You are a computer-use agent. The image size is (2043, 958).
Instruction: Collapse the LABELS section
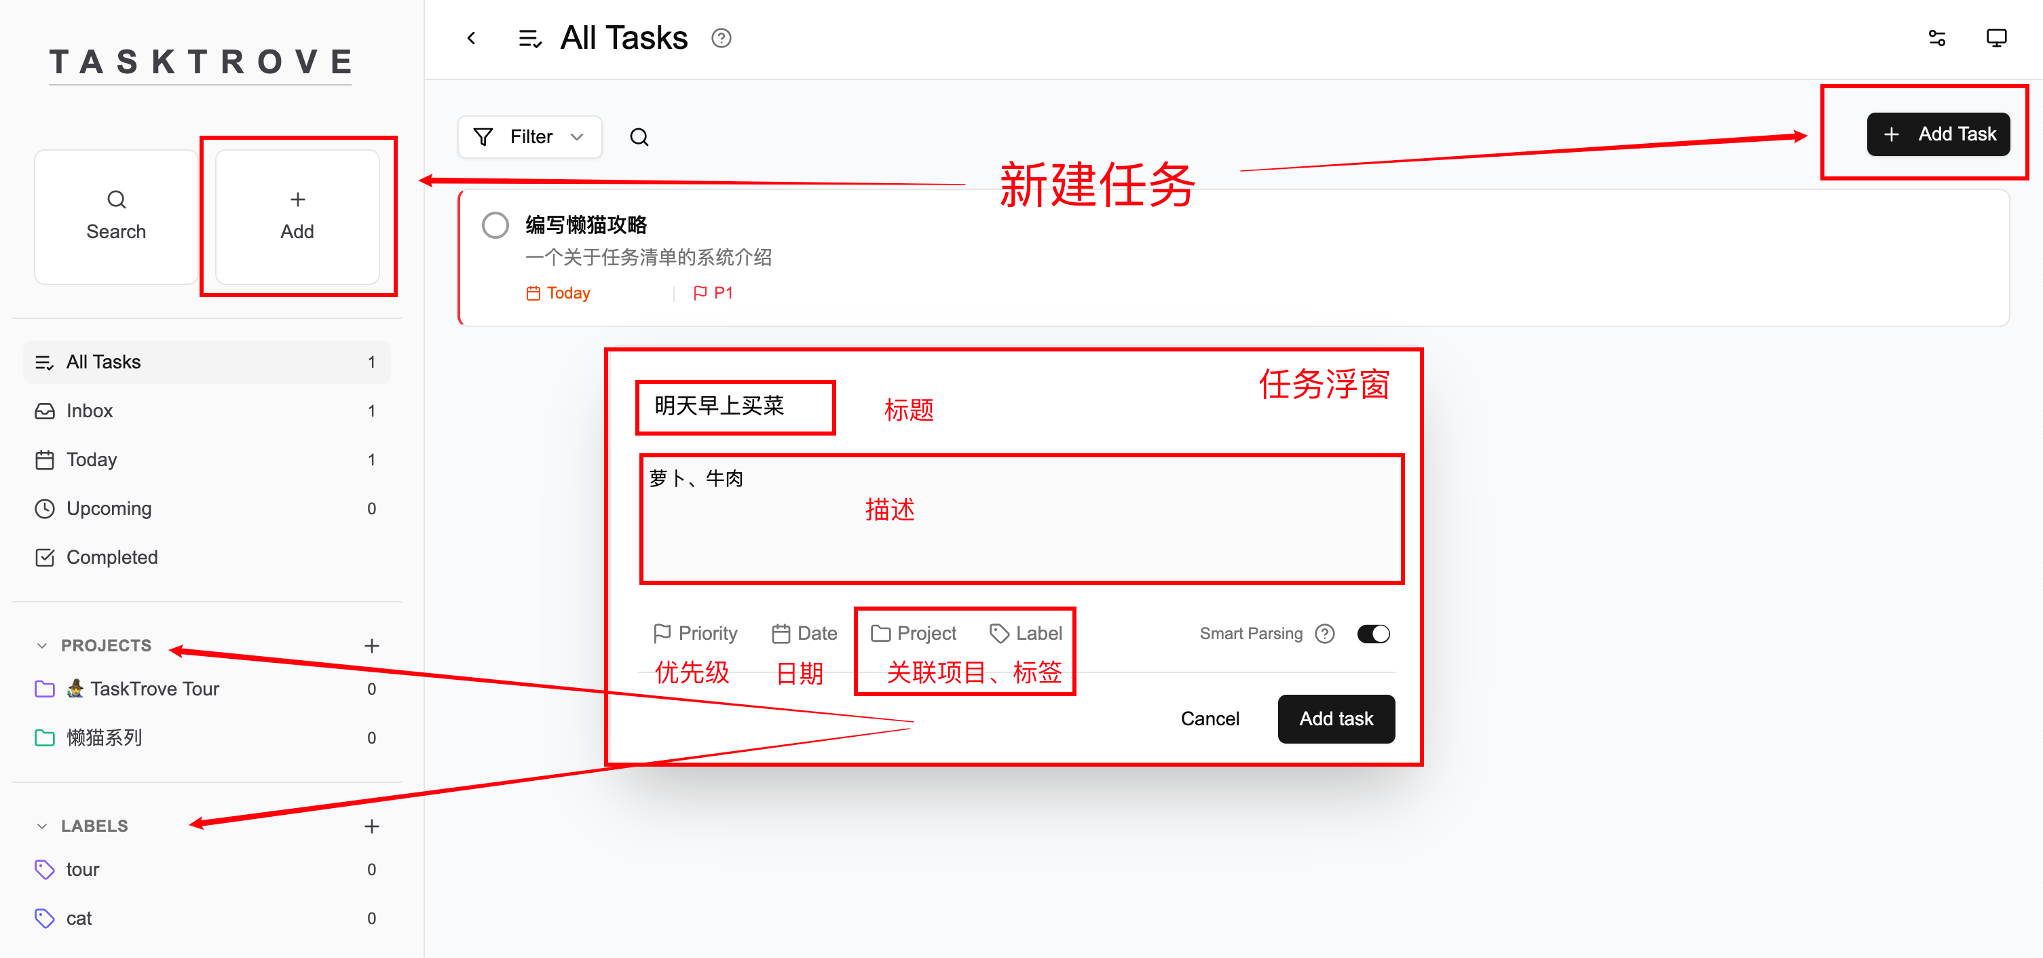coord(42,826)
